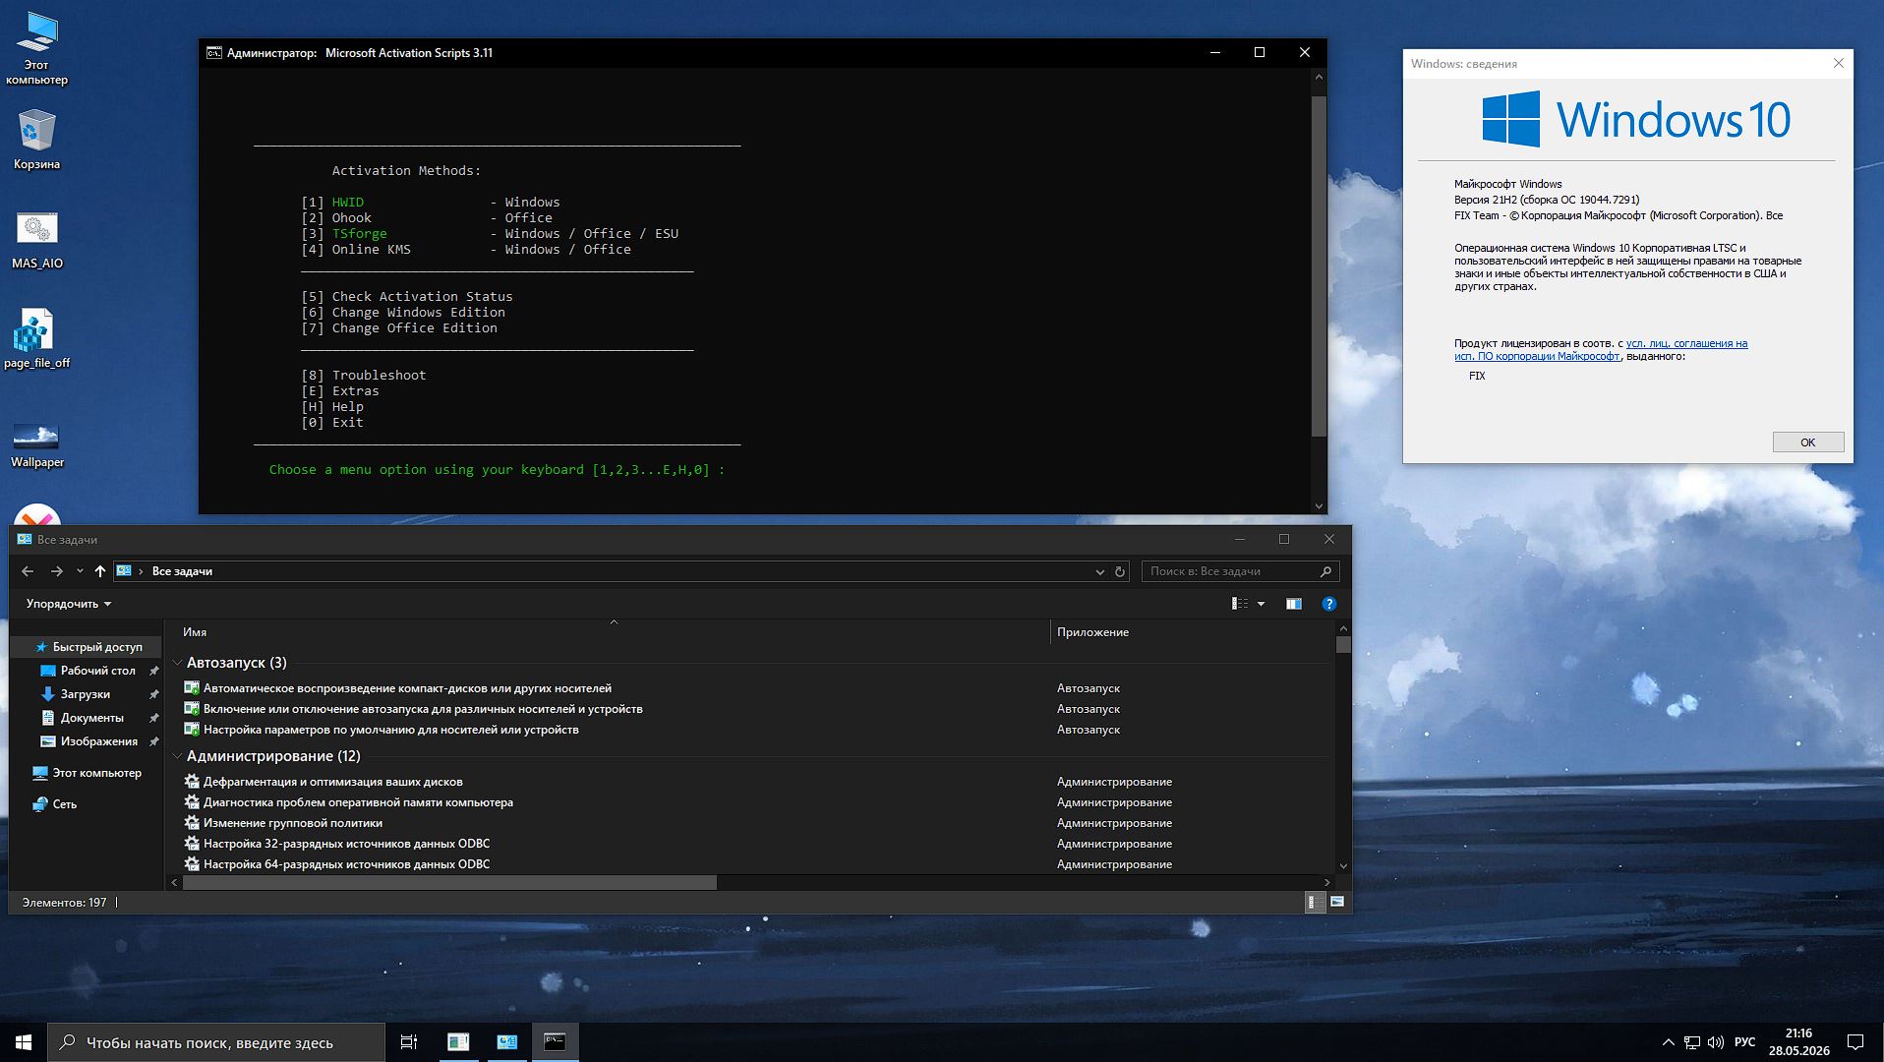Click the explorer vertical scrollbar down arrow

click(x=1343, y=866)
